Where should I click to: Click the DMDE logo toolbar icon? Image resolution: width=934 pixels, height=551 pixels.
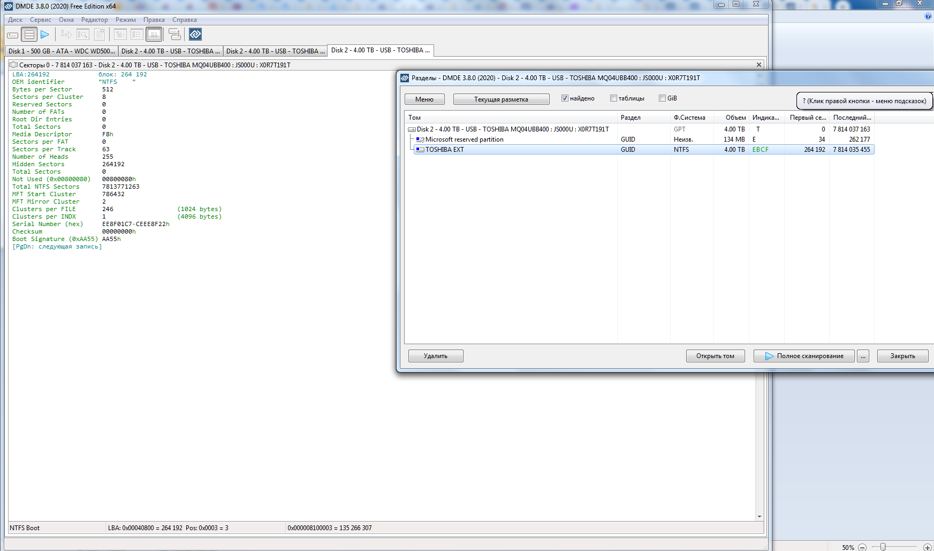click(x=195, y=35)
